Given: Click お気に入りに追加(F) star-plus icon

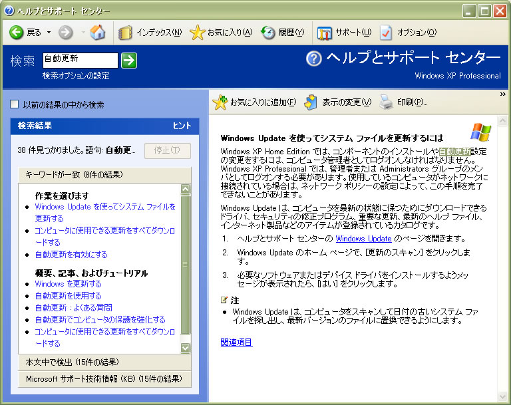Looking at the screenshot, I should pyautogui.click(x=220, y=102).
